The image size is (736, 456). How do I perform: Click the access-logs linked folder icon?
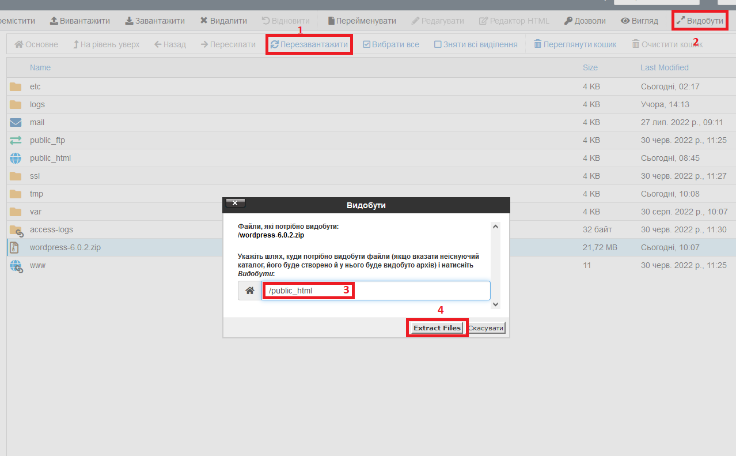tap(16, 229)
